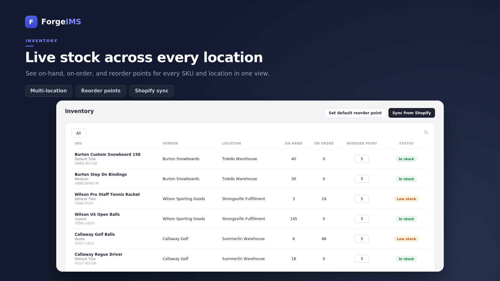Viewport: 500px width, 281px height.
Task: Click Summerlin Warehouse in Callaway Rogue Driver row
Action: pyautogui.click(x=243, y=259)
